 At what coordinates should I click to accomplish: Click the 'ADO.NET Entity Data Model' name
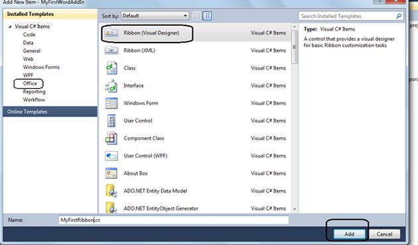(155, 191)
